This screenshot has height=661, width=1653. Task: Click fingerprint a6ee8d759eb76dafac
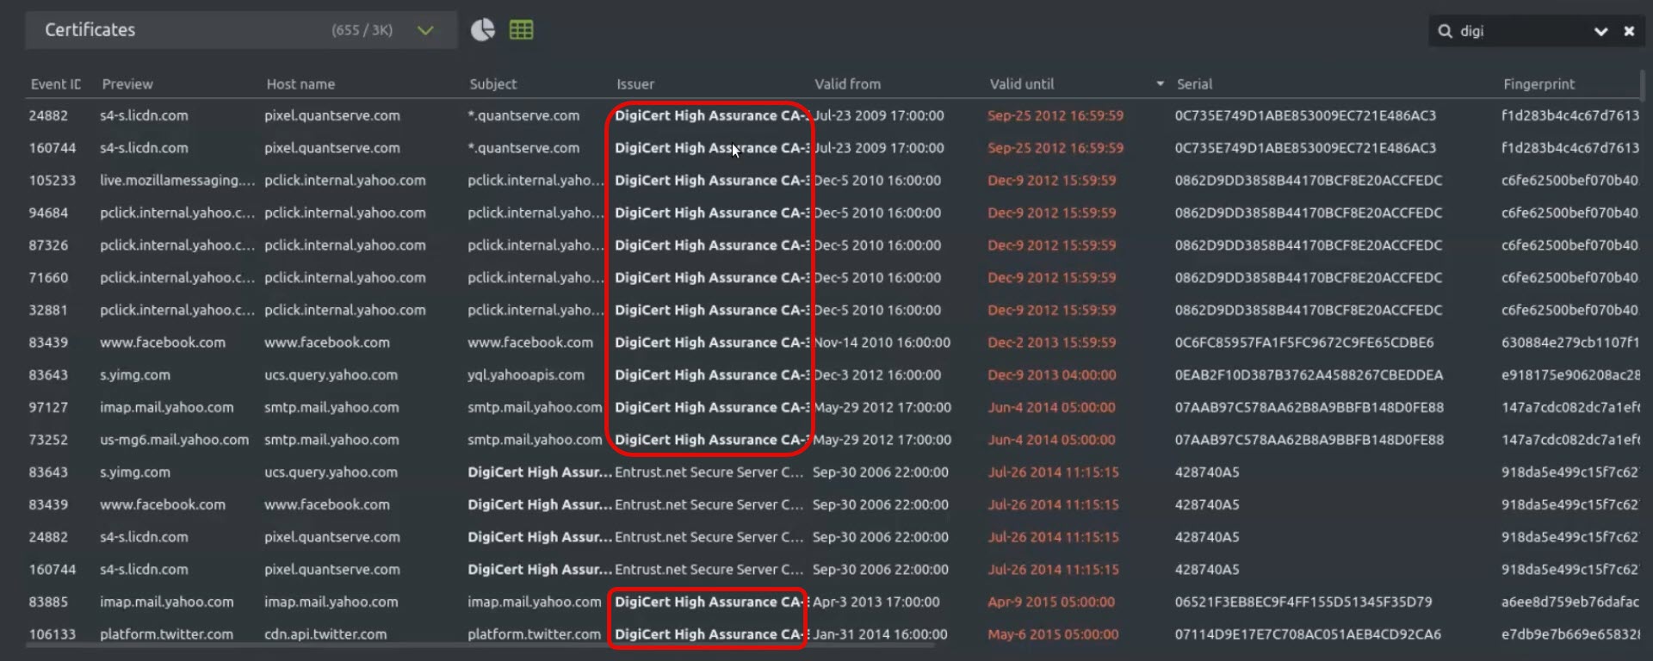1570,602
